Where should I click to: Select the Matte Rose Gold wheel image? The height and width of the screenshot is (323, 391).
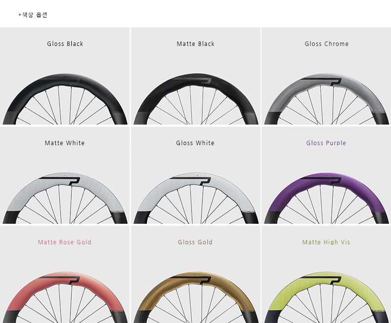[x=65, y=297]
